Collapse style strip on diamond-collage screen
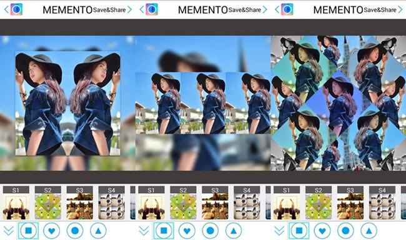Viewport: 406px width, 240px height. (279, 231)
